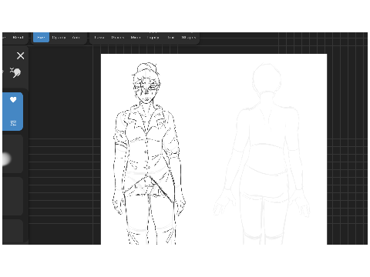370x277 pixels.
Task: Select the empty brush card below soft brush
Action: click(12, 196)
